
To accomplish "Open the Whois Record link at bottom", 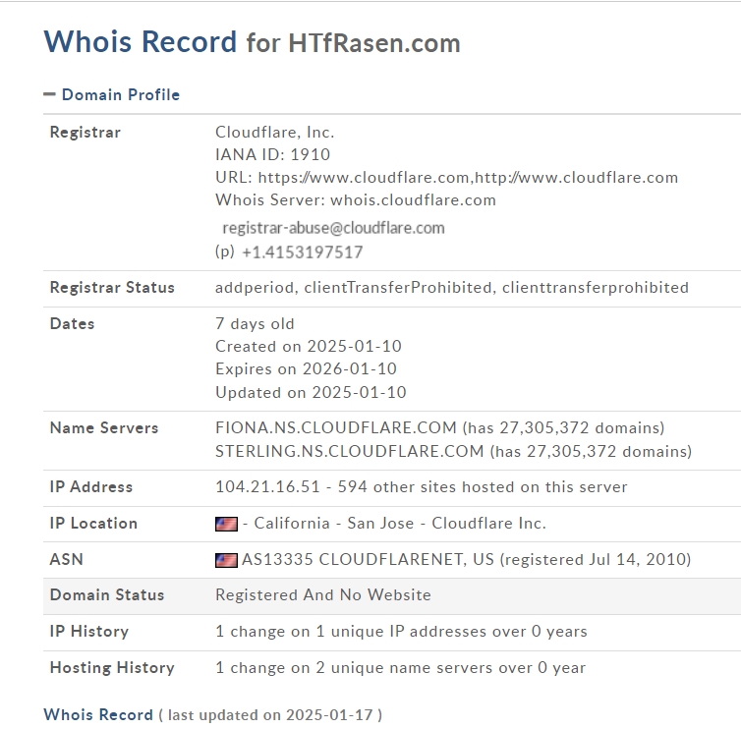I will (x=98, y=714).
